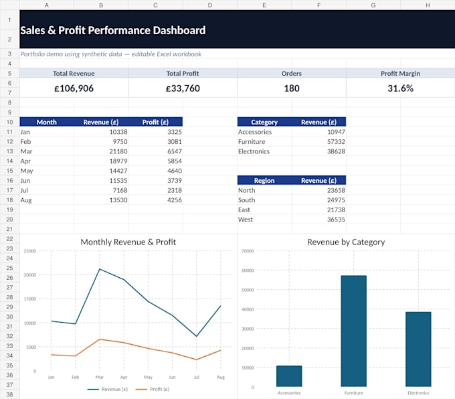Click the Accessories category table cell
Image resolution: width=455 pixels, height=399 pixels.
(x=264, y=132)
